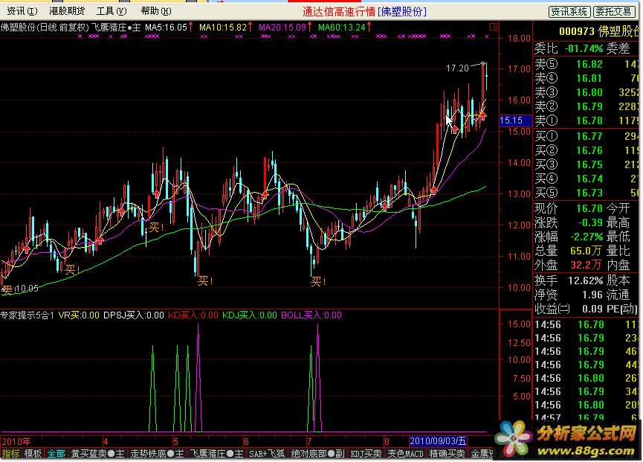Open the 资讯(I) menu
Viewport: 643px width, 462px height.
(x=22, y=11)
